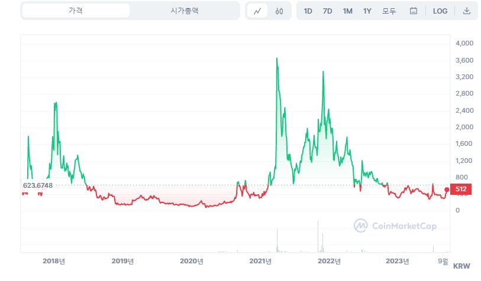Click the 2019년 axis label

122,261
